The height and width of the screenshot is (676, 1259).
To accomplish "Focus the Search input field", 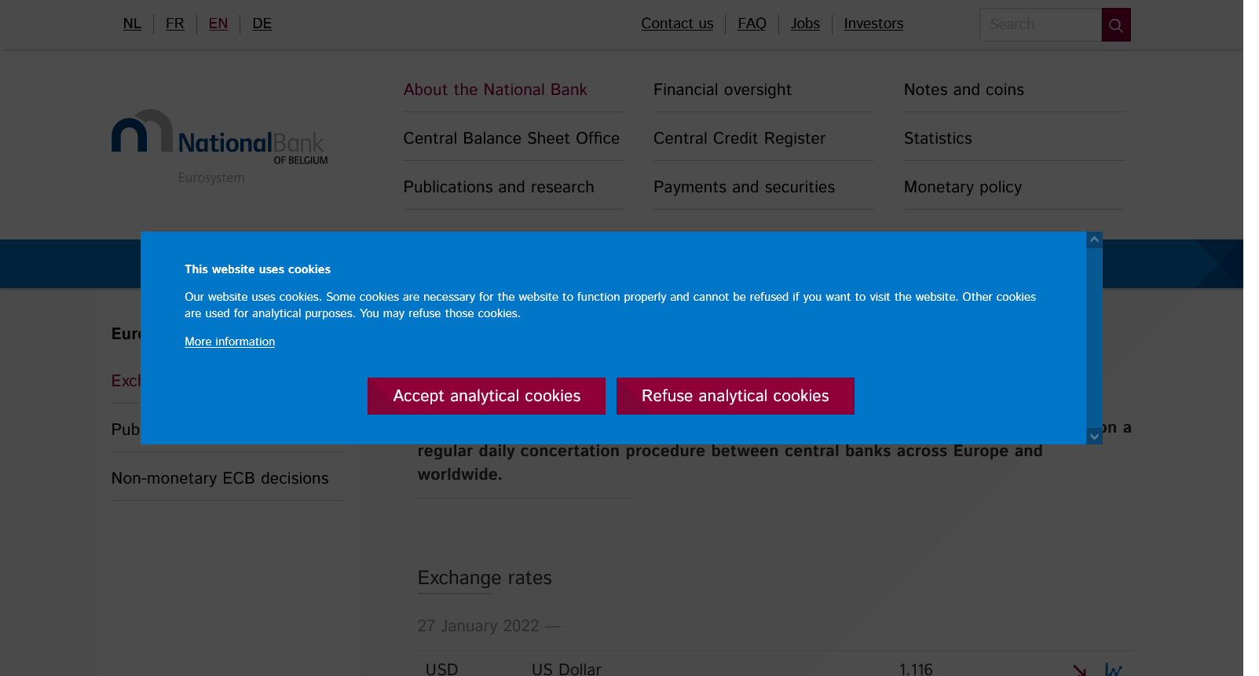I will click(x=1040, y=25).
